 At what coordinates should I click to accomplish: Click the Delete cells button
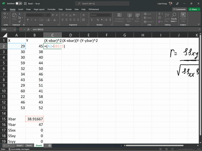pyautogui.click(x=149, y=18)
